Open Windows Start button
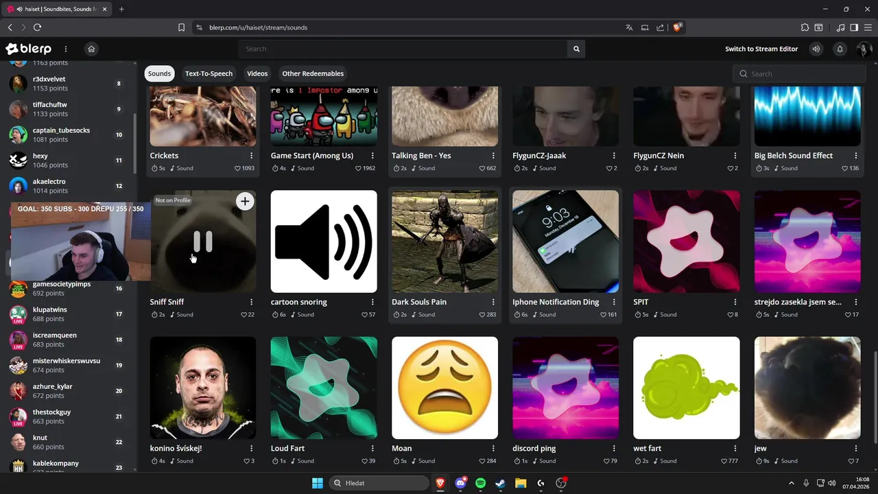878x494 pixels. [318, 483]
